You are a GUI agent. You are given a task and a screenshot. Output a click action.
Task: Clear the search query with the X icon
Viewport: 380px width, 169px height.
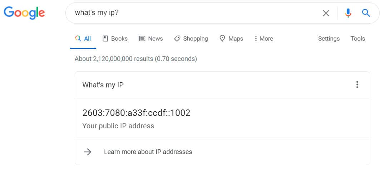click(326, 13)
